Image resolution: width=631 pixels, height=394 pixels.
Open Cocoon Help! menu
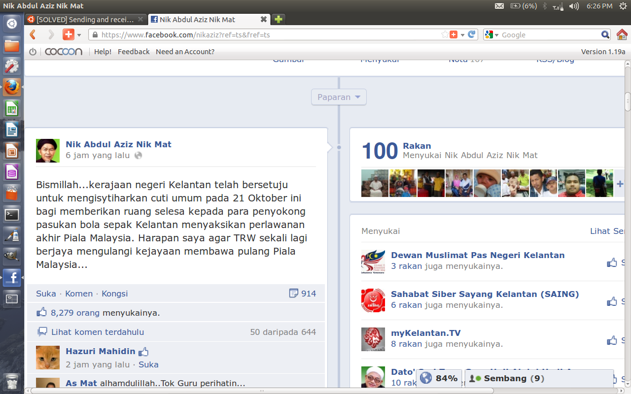(103, 52)
